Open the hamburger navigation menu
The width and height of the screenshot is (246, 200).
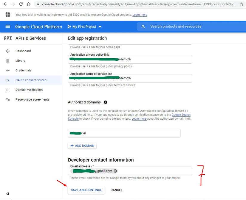8,26
